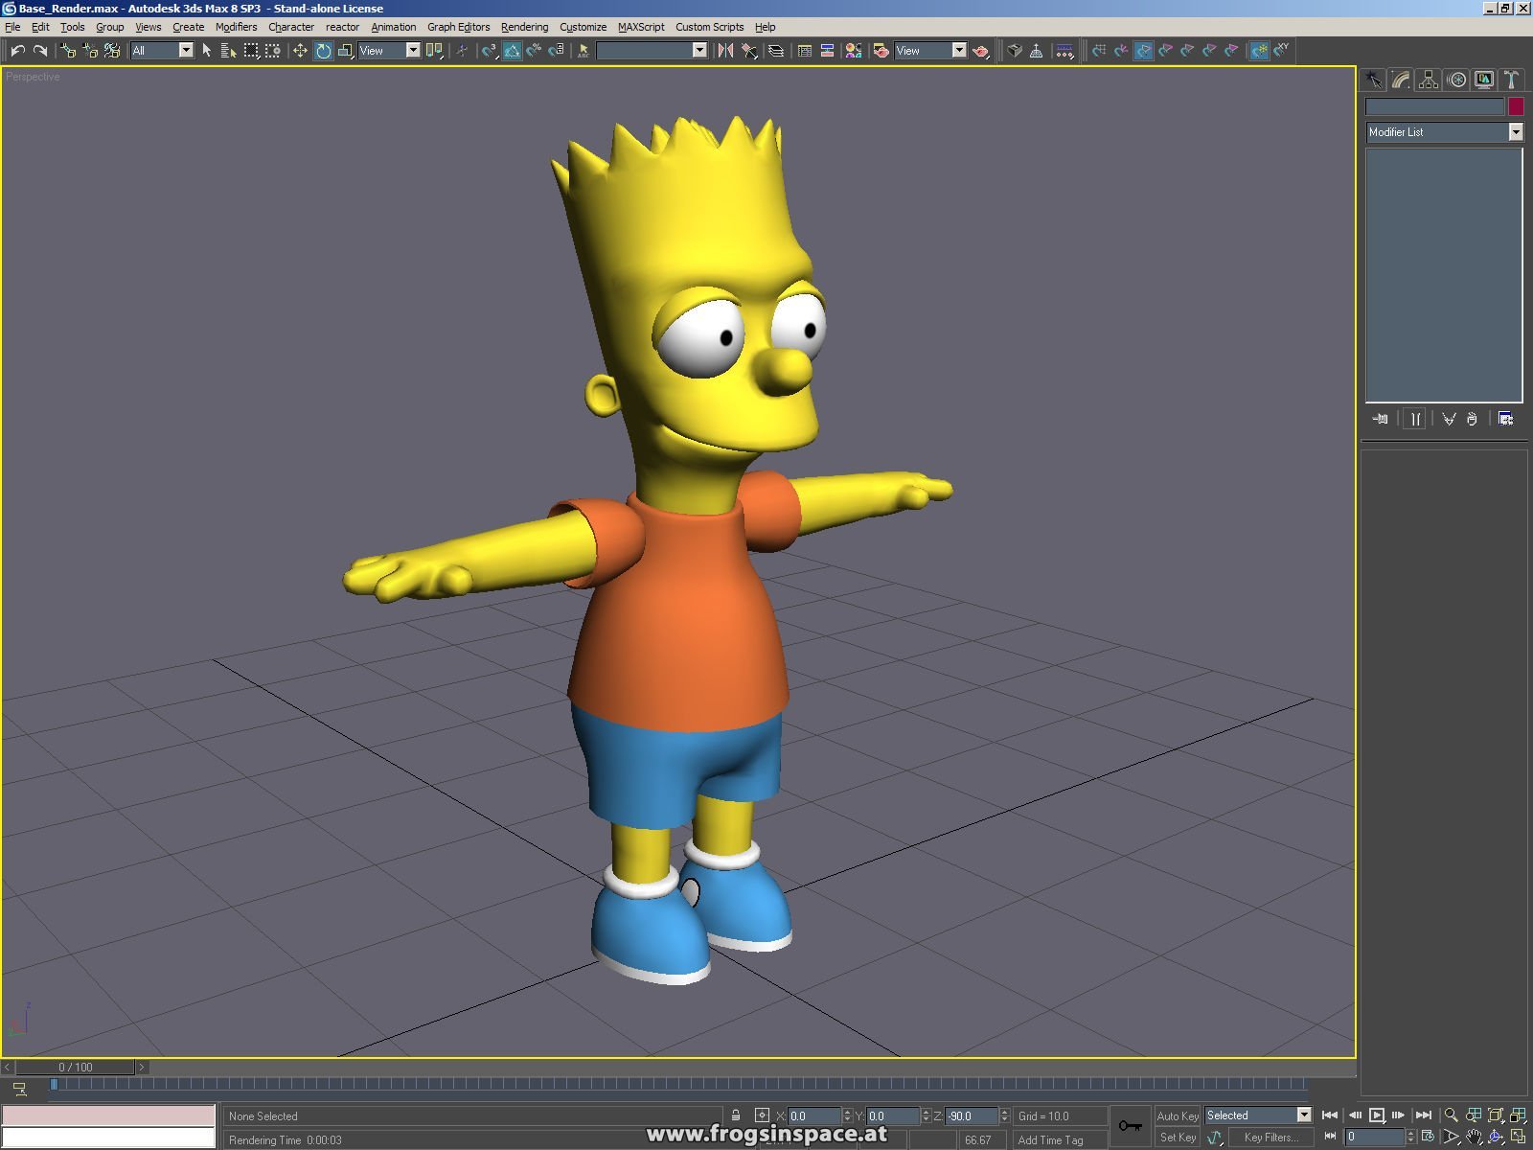Open the Reference Coordinate System 'View' dropdown
Screen dimensions: 1533x1150
[389, 51]
